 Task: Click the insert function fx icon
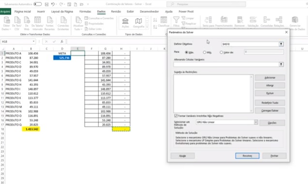click(62, 42)
